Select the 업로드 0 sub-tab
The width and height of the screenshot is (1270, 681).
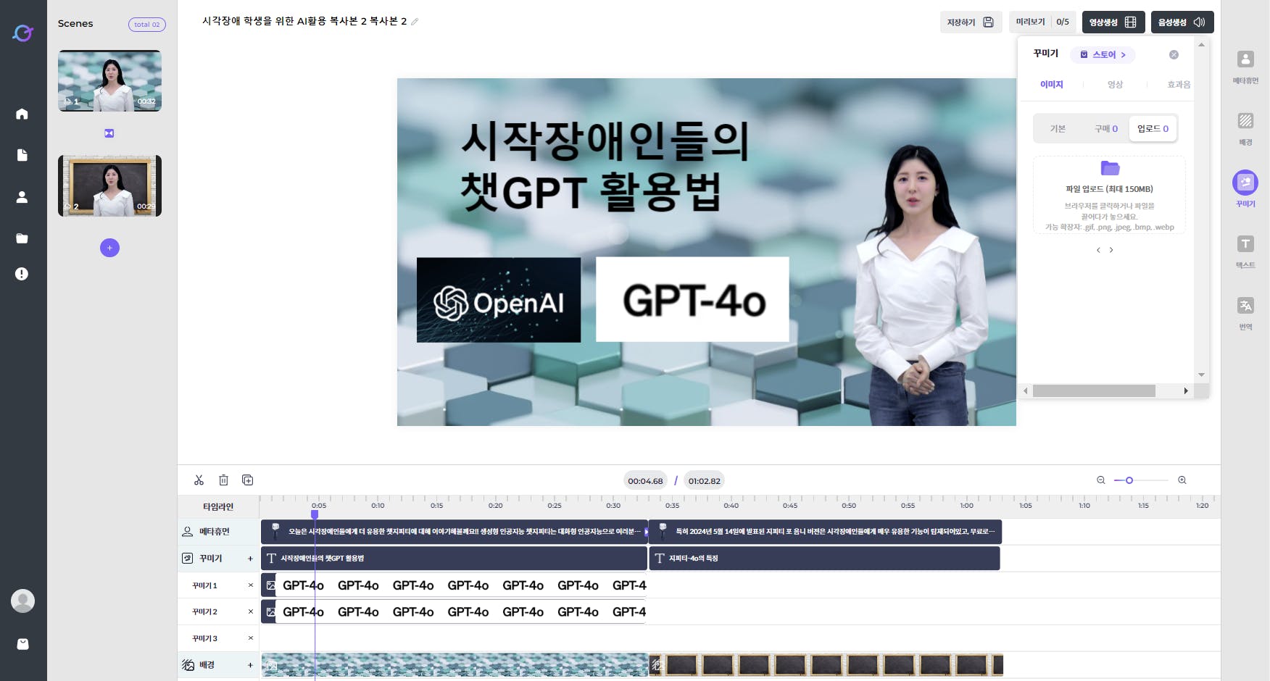click(x=1153, y=129)
